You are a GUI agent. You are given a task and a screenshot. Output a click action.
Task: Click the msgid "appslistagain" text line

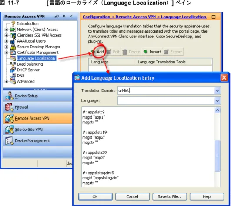[100, 178]
